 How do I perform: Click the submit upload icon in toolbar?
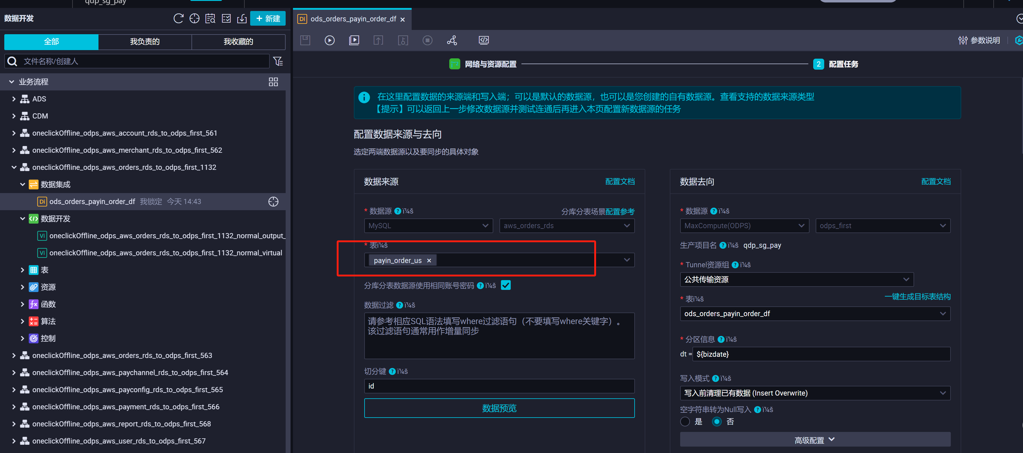coord(378,40)
